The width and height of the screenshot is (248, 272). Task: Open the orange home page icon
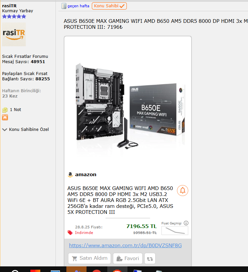pyautogui.click(x=5, y=117)
